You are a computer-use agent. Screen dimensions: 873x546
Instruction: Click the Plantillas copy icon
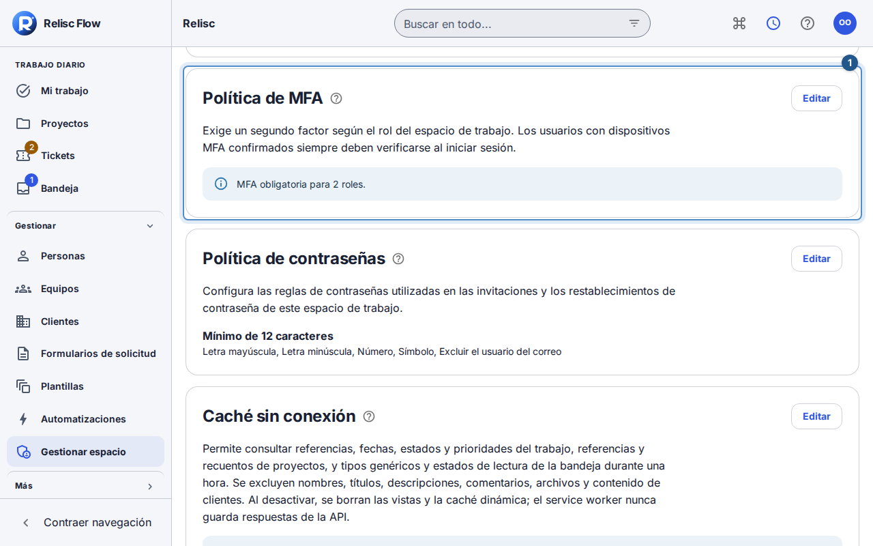pyautogui.click(x=23, y=386)
